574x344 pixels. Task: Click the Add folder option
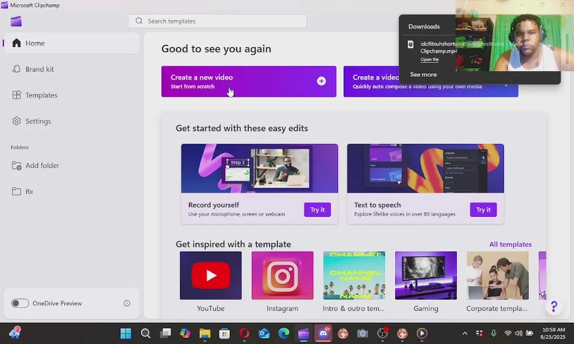tap(72, 165)
